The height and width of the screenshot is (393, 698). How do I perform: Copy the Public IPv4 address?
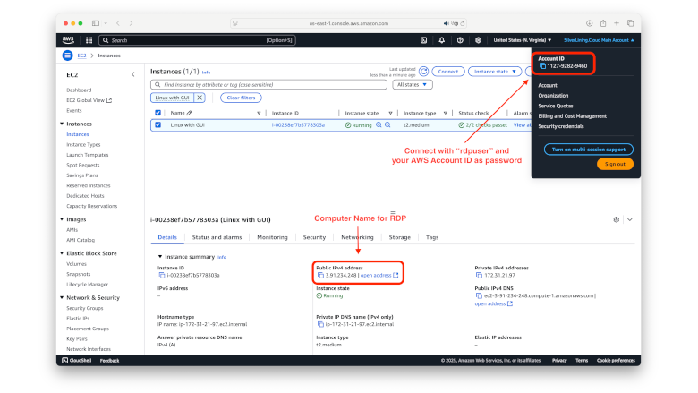[x=320, y=275]
